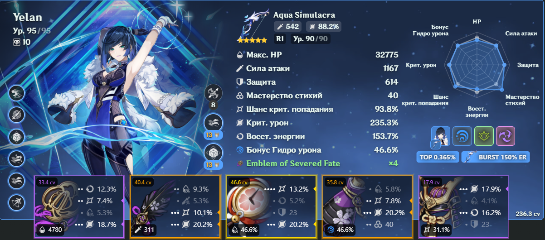545x240 pixels.
Task: Click the dice-shaped constellation icon on left
Action: pos(17,137)
